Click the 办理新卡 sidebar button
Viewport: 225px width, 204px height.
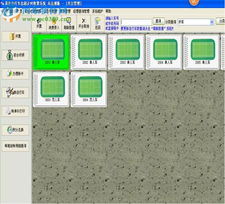pyautogui.click(x=15, y=74)
